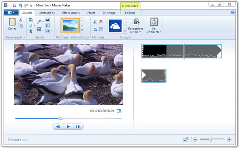Screen dimensions: 239x148
Task: Expand the Partager share gallery
Action: [125, 31]
